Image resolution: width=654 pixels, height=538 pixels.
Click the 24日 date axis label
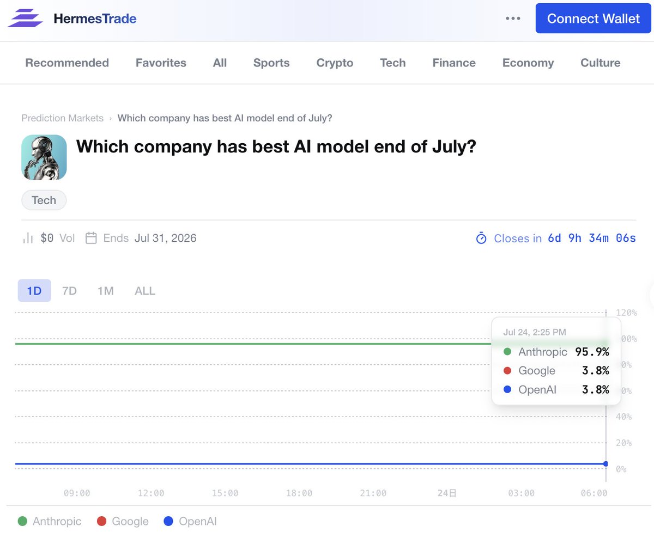447,493
